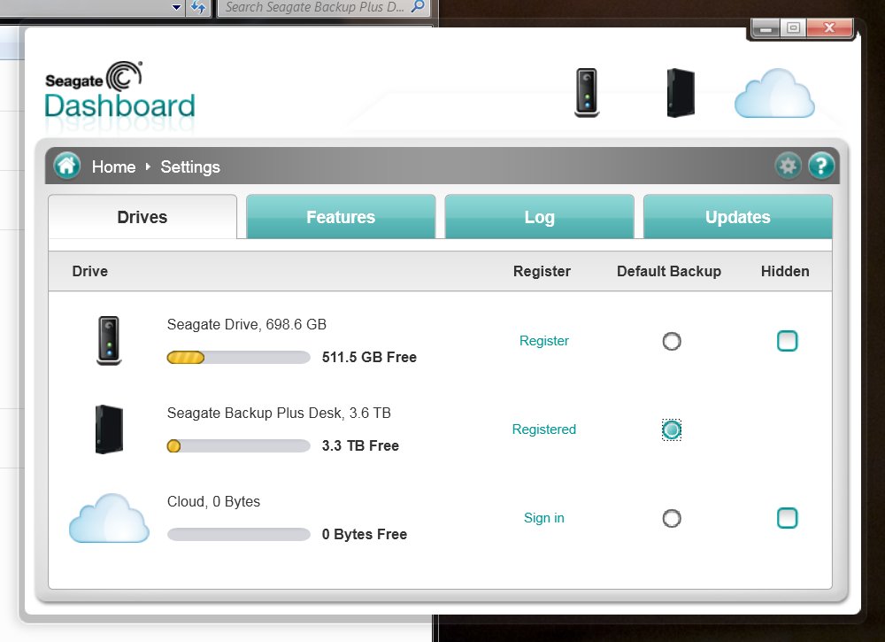The width and height of the screenshot is (885, 642).
Task: Check Hidden for Cloud
Action: (788, 518)
